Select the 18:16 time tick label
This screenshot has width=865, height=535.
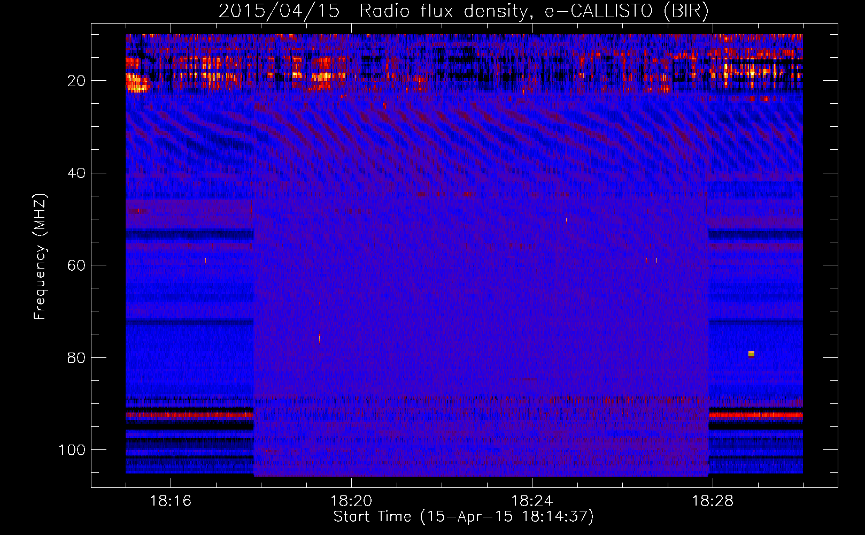171,501
